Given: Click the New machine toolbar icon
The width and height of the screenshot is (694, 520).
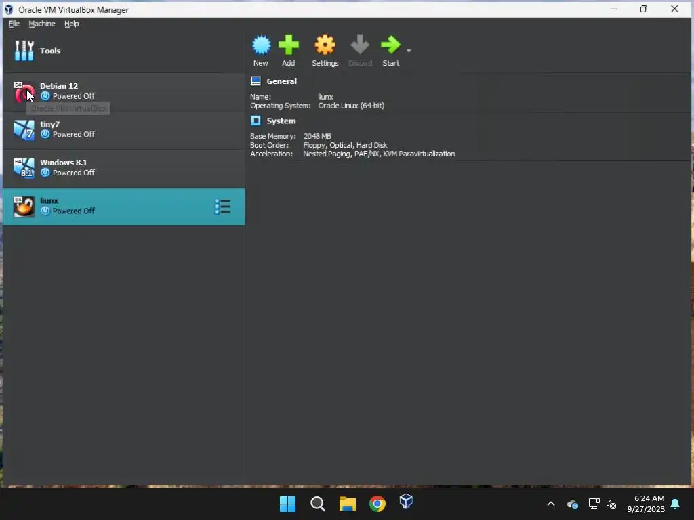Looking at the screenshot, I should pos(261,45).
